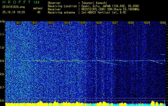Click the short signal at 0.95 kHz near 1030
The height and width of the screenshot is (106, 168).
pos(163,55)
